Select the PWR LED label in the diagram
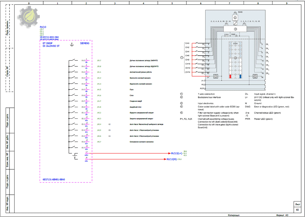This screenshot has width=305, height=217. click(x=233, y=34)
